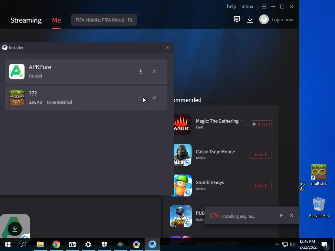The image size is (335, 251).
Task: Open the Streaming tab
Action: (26, 20)
